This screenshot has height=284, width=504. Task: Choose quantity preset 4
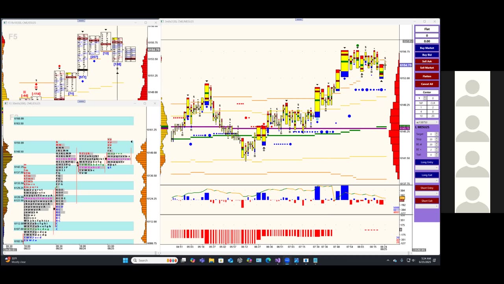point(421,112)
